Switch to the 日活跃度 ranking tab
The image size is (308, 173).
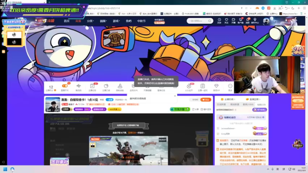pyautogui.click(x=221, y=105)
